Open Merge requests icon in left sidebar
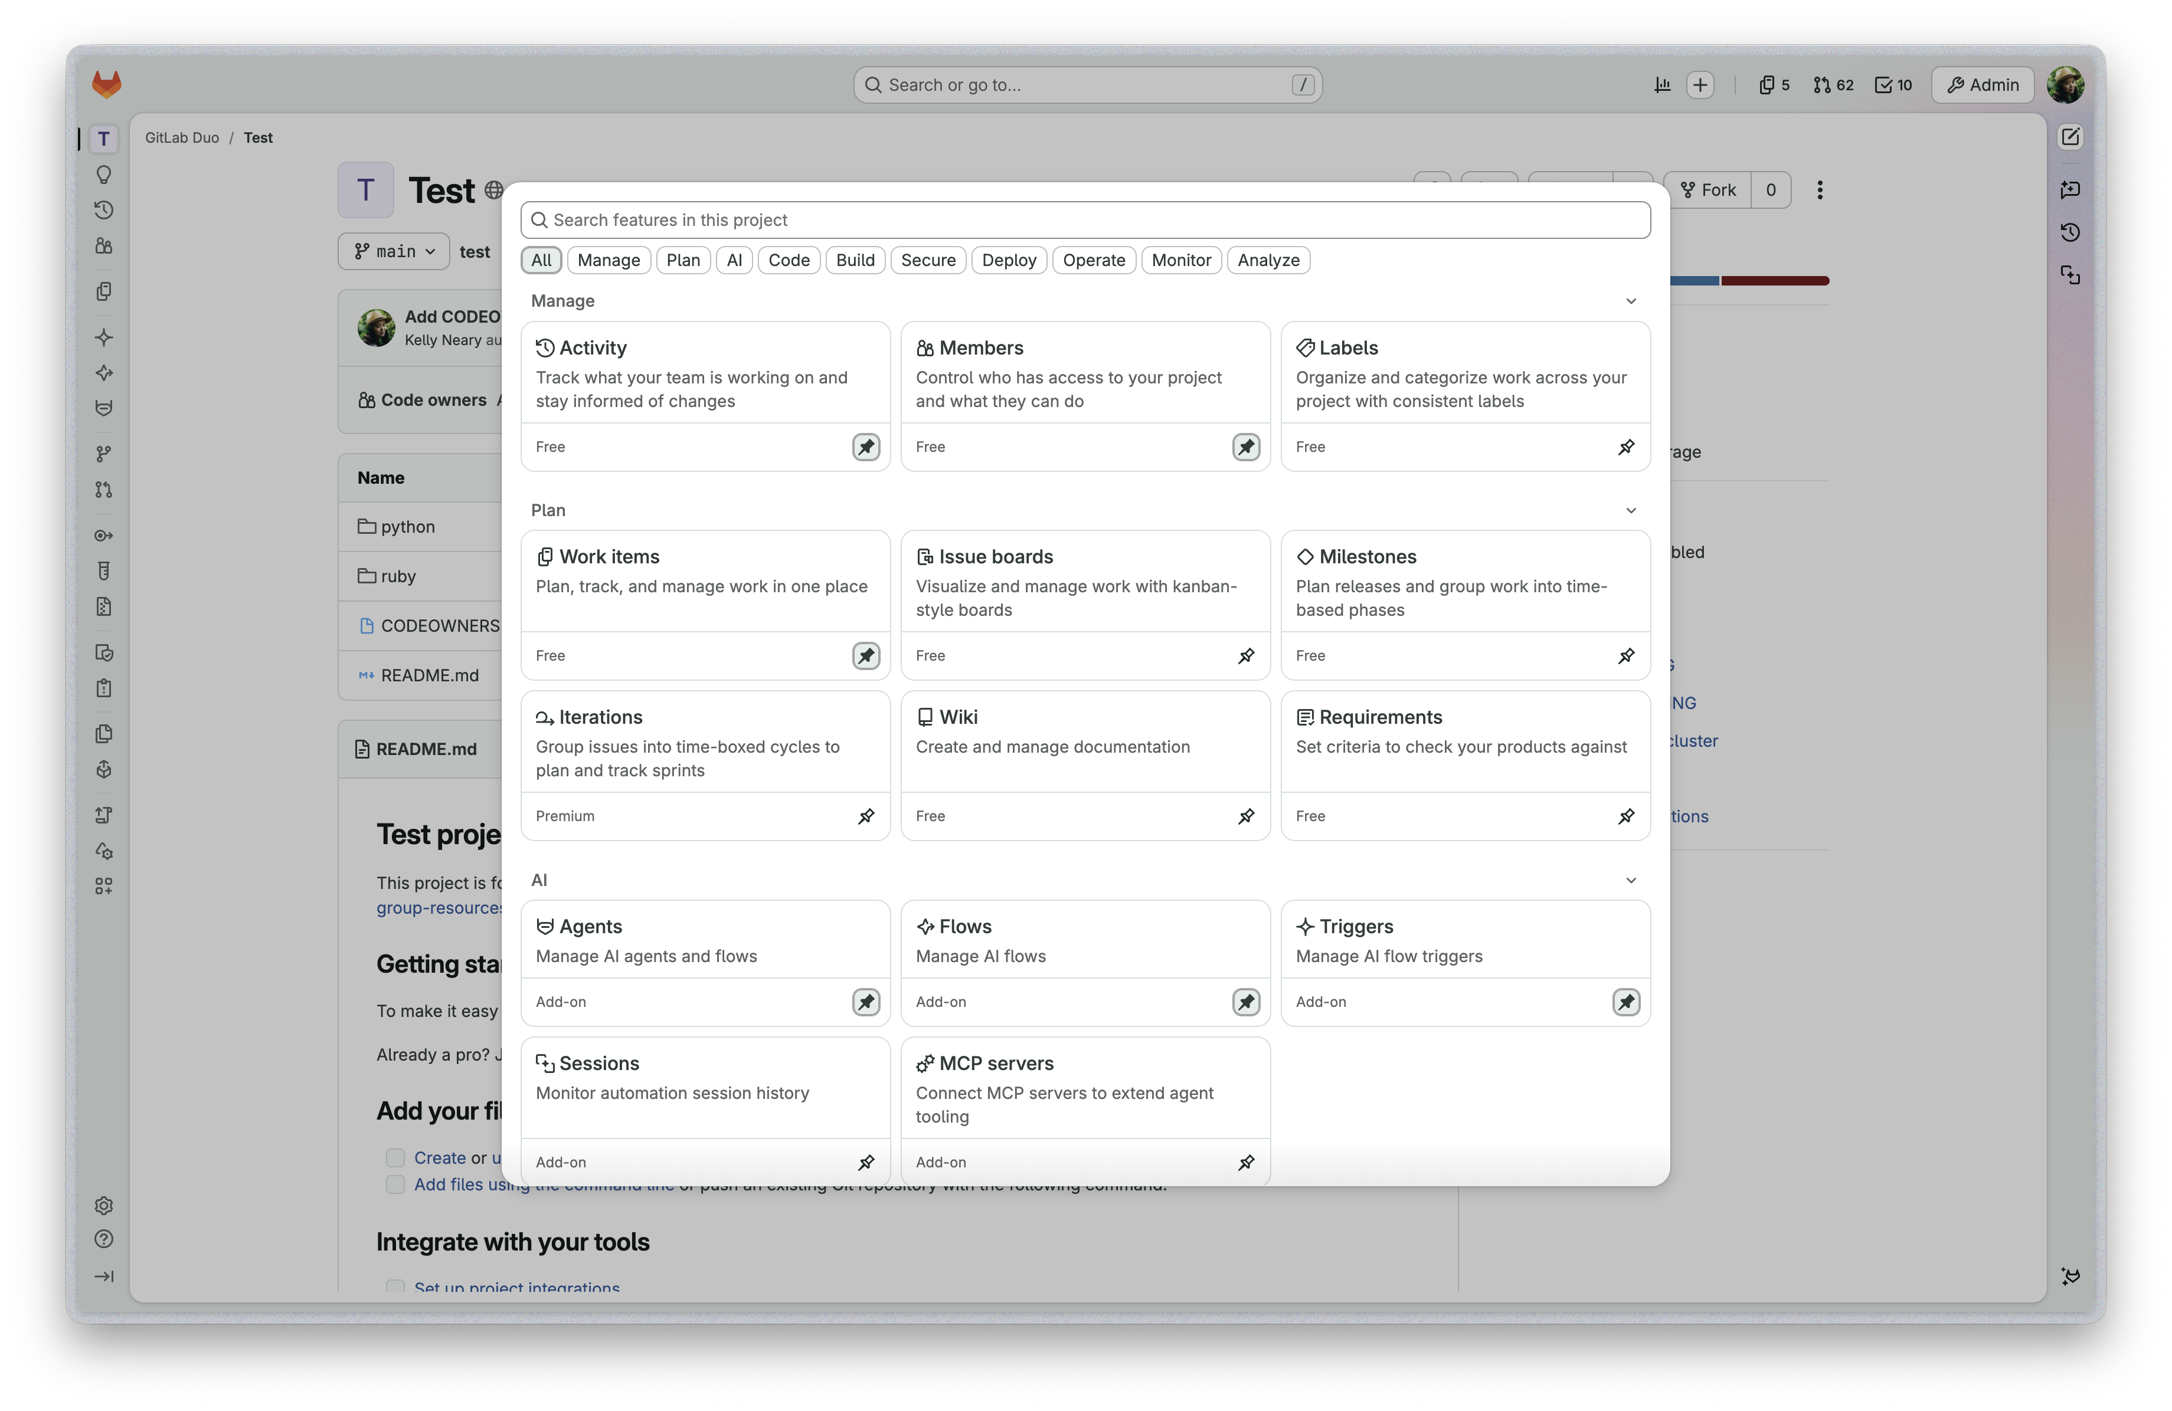This screenshot has width=2172, height=1411. tap(104, 490)
